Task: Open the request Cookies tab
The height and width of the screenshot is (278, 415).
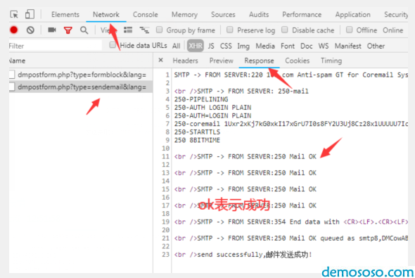Action: [298, 61]
